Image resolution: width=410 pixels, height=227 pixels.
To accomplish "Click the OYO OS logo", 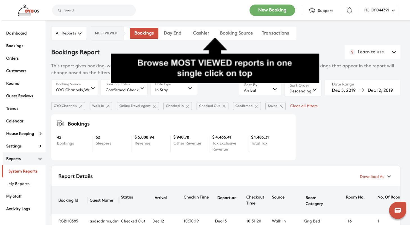I will 28,11.
